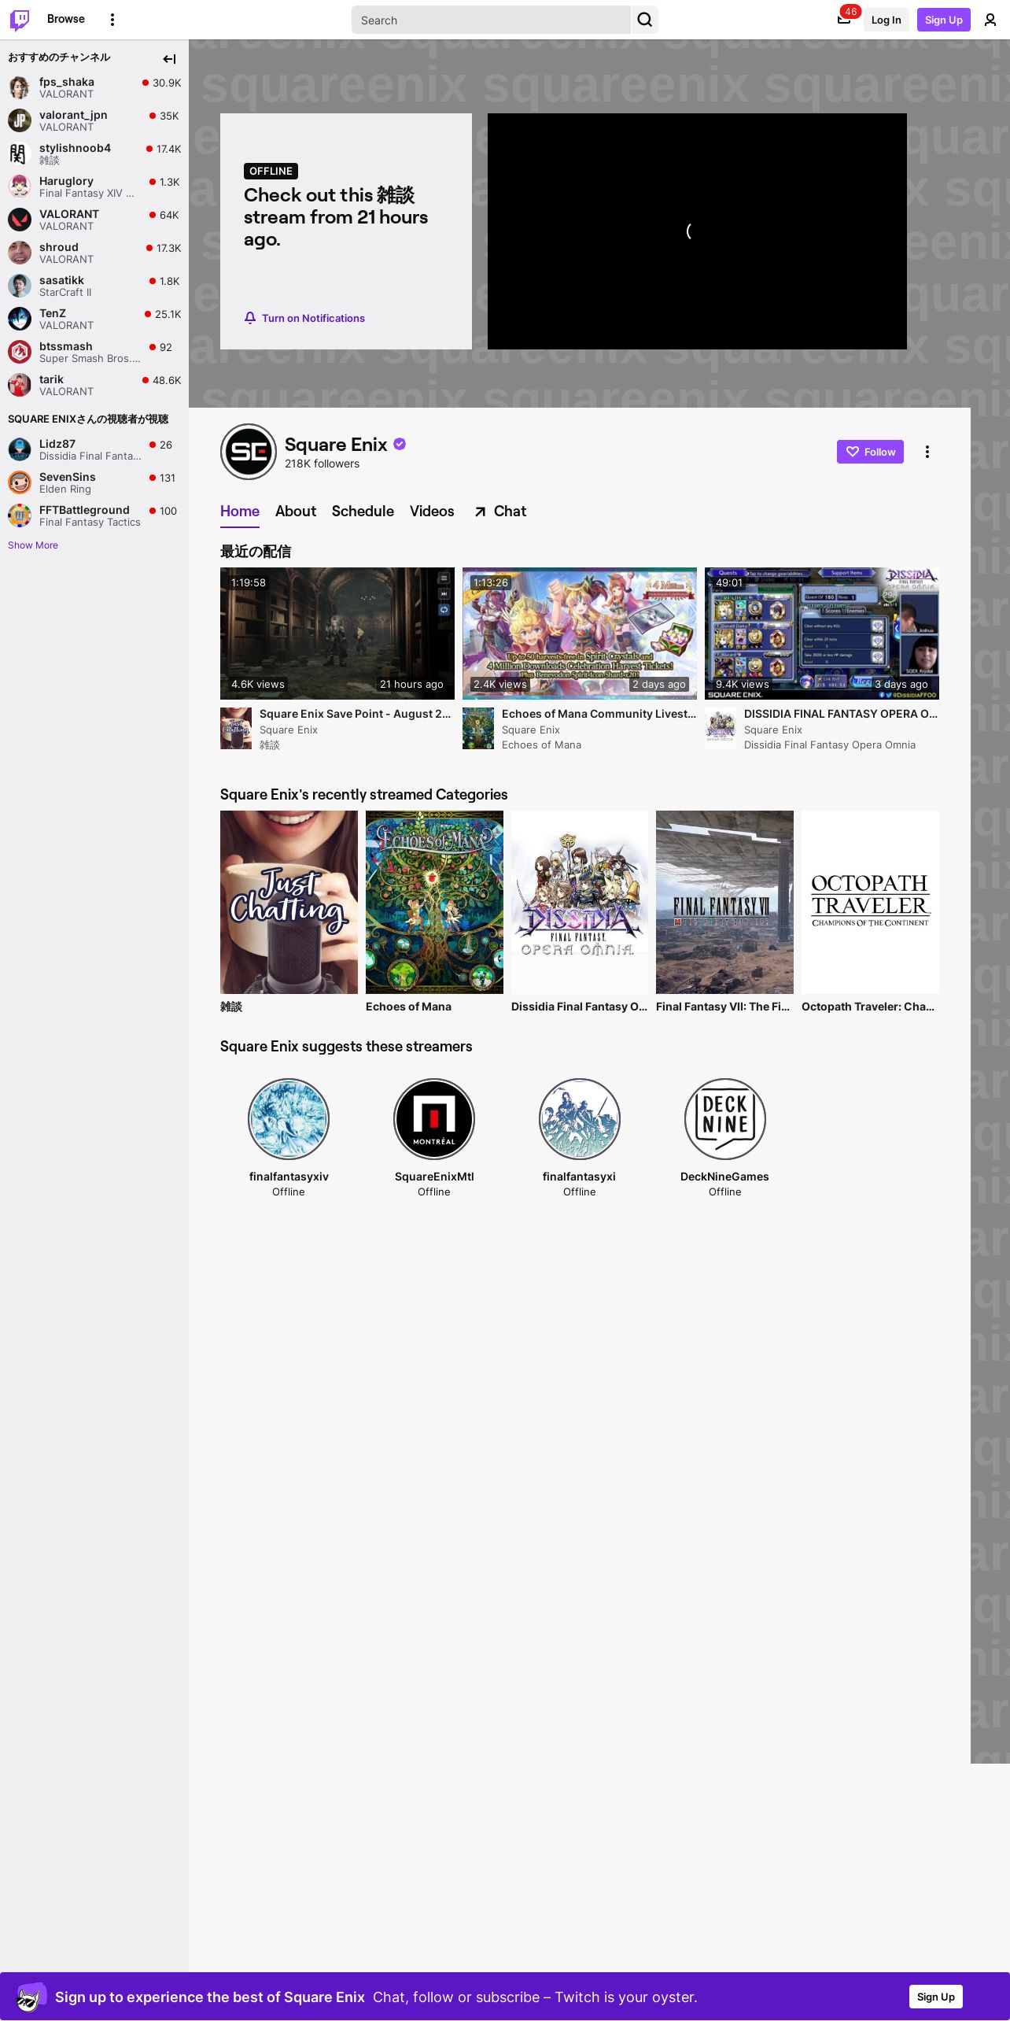Click valorant_jpn channel avatar
1010x2021 pixels.
pos(20,120)
